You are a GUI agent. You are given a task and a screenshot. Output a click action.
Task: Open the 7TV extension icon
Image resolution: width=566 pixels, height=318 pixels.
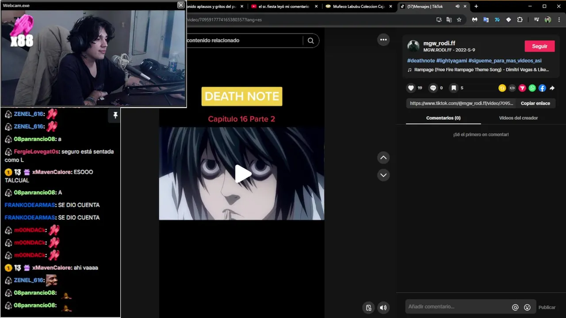click(x=497, y=19)
